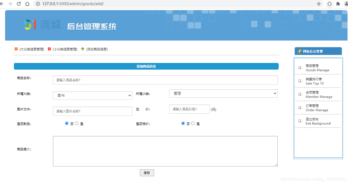The width and height of the screenshot is (348, 184).
Task: Click the 添加商品信息 blue form header
Action: pos(146,66)
